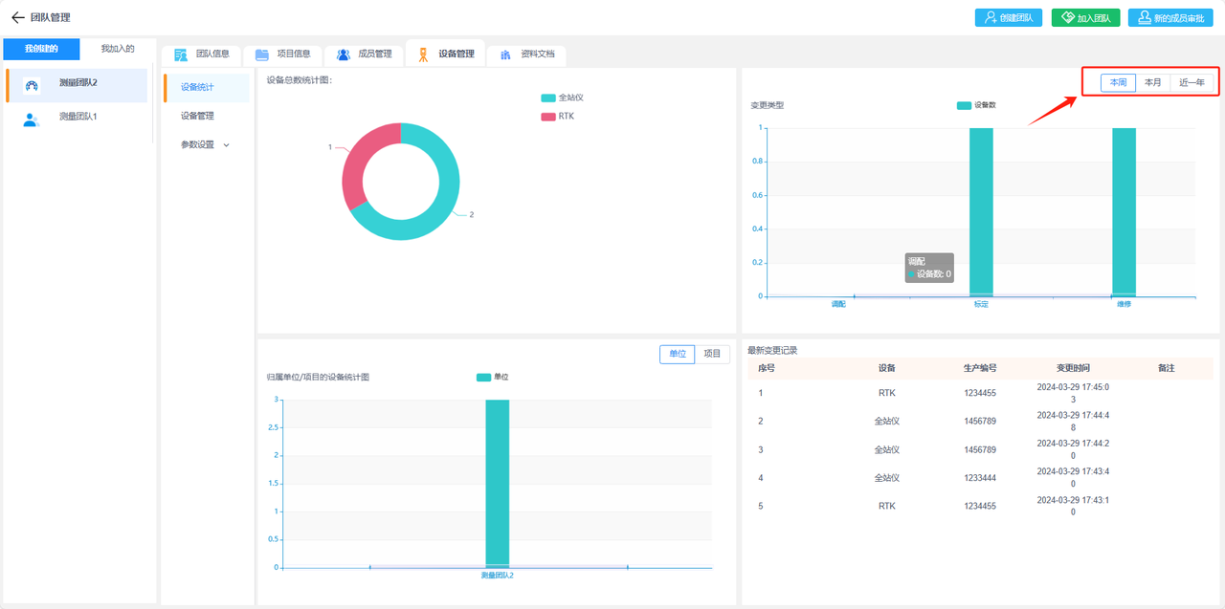Select the 测量团队2 avatar icon

point(32,86)
